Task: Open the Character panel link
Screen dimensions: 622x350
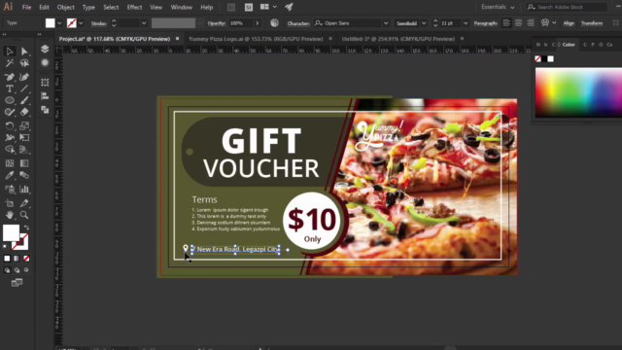Action: coord(298,23)
